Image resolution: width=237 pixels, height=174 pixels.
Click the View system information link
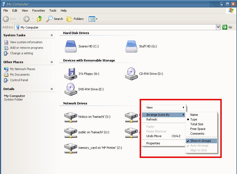pyautogui.click(x=26, y=42)
